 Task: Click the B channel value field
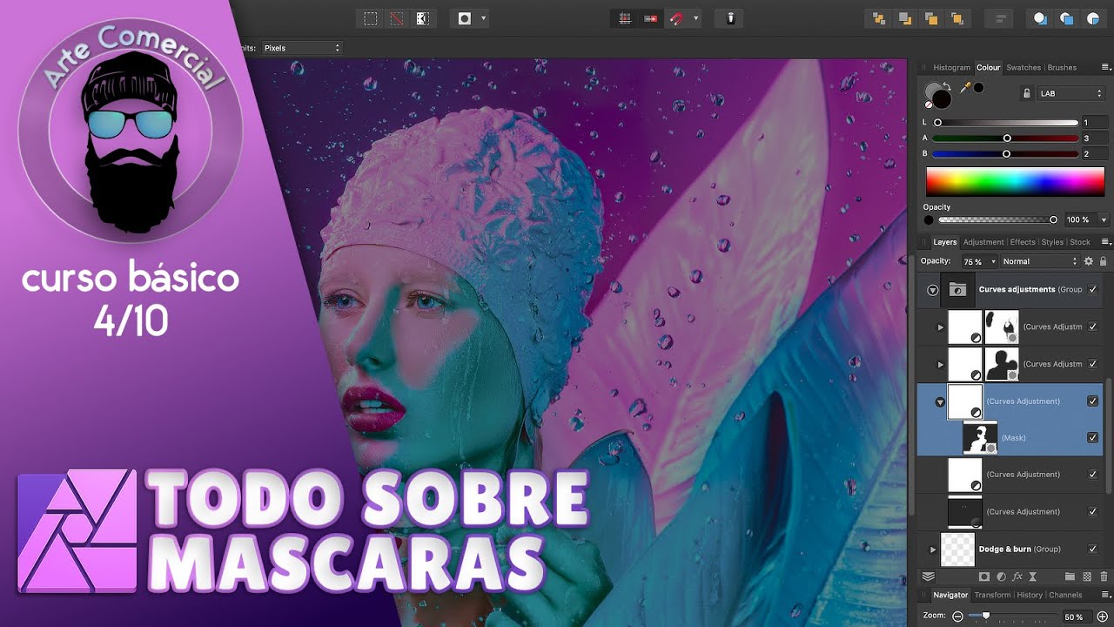1095,154
